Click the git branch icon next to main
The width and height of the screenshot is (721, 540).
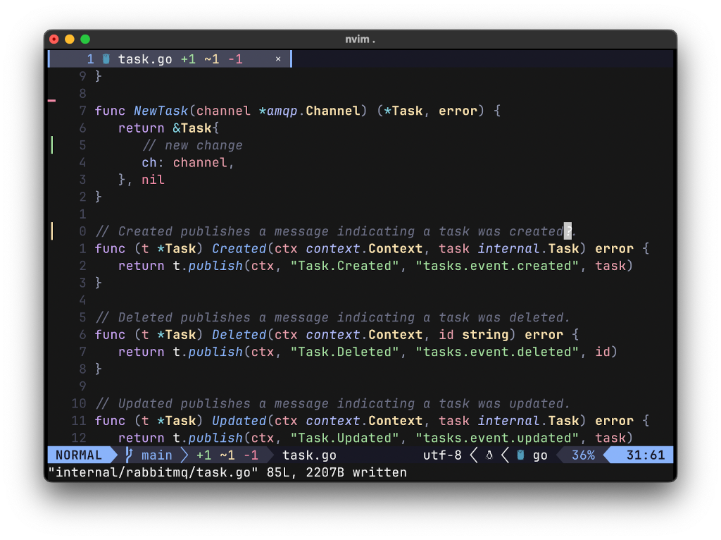(129, 455)
